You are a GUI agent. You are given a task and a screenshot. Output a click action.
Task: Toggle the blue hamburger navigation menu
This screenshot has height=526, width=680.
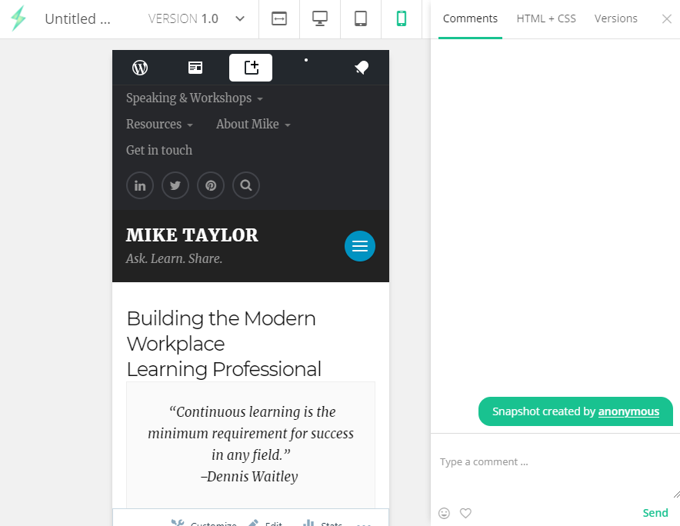(359, 246)
